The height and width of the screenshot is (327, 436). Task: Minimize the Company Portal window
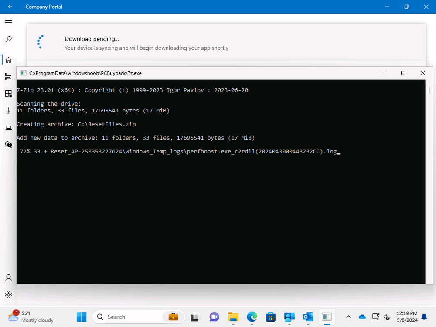pyautogui.click(x=387, y=7)
